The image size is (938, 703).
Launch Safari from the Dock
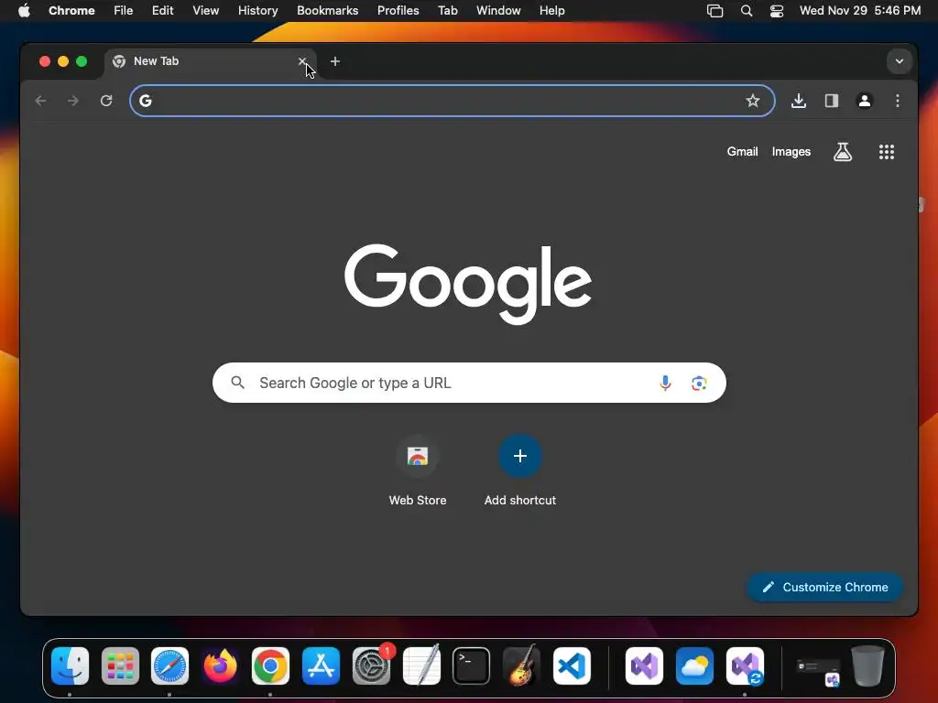point(169,666)
